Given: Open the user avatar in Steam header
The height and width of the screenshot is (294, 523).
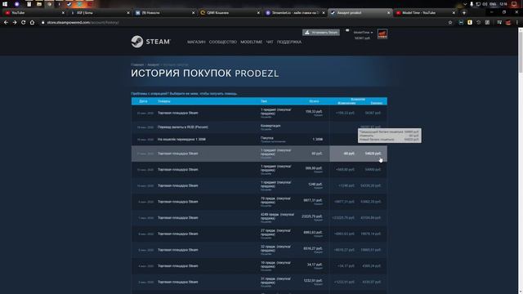Looking at the screenshot, I should click(x=382, y=33).
